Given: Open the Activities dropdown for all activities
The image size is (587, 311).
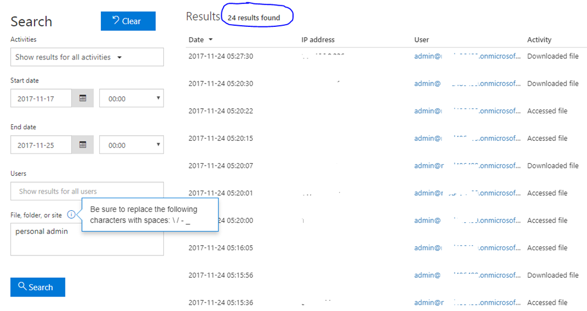Looking at the screenshot, I should point(87,57).
